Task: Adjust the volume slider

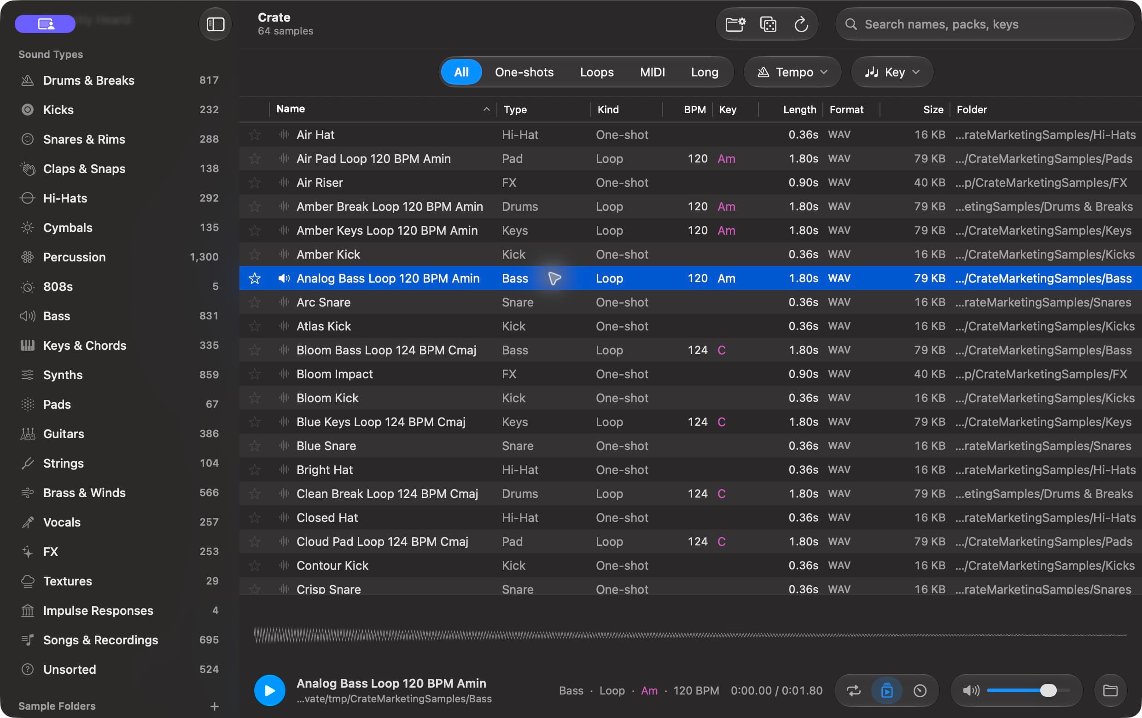Action: pyautogui.click(x=1028, y=690)
